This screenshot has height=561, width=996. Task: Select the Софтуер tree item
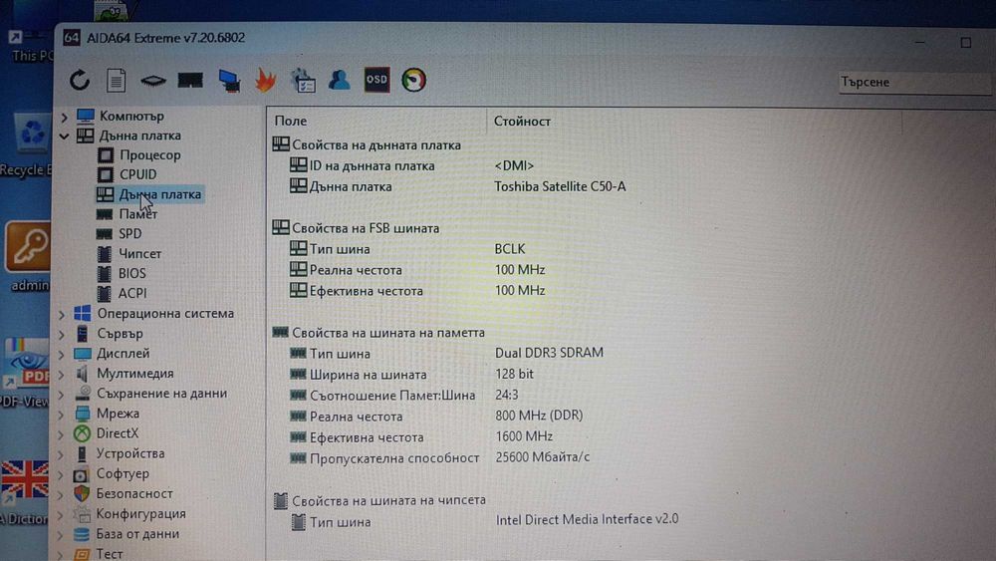(123, 474)
